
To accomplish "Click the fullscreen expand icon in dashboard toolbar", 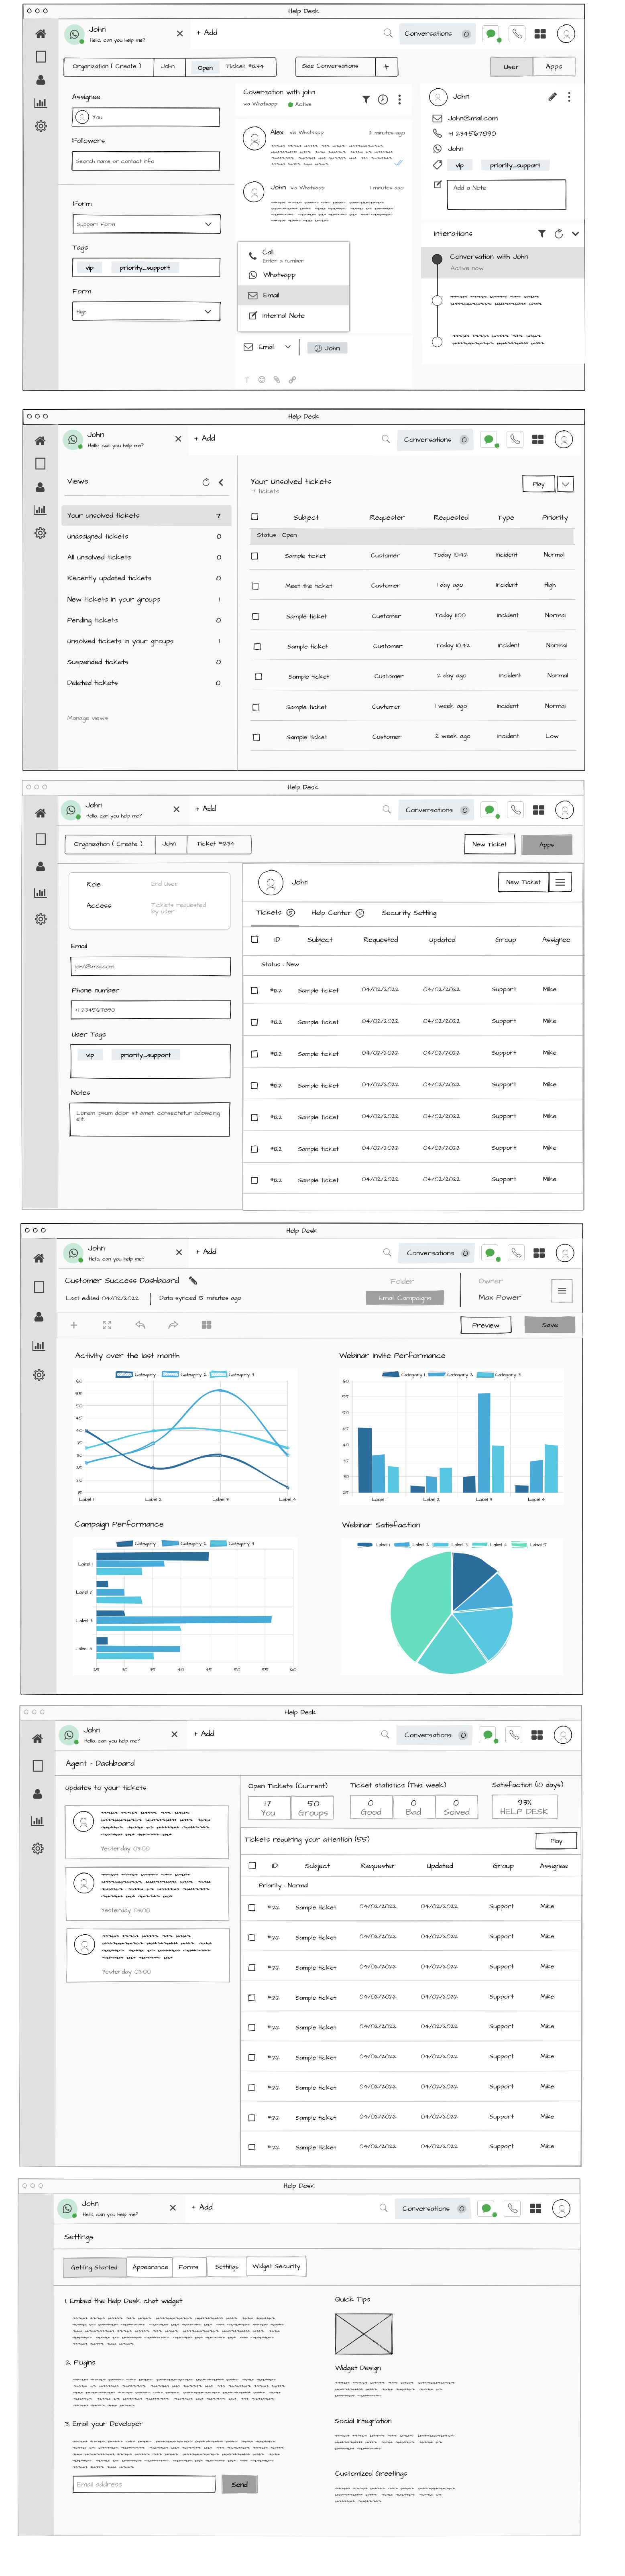I will [x=107, y=1325].
